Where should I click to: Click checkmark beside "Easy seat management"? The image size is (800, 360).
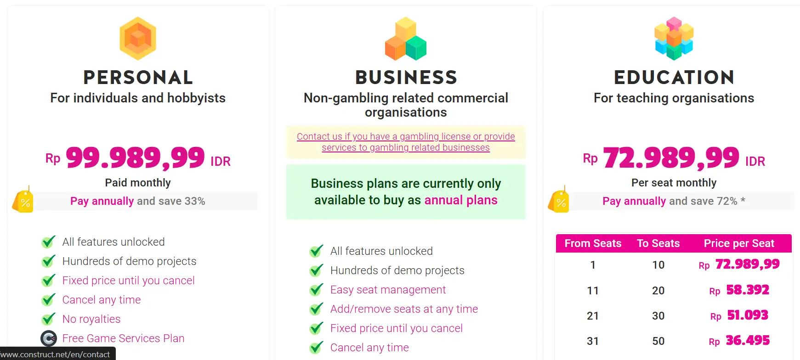(316, 290)
